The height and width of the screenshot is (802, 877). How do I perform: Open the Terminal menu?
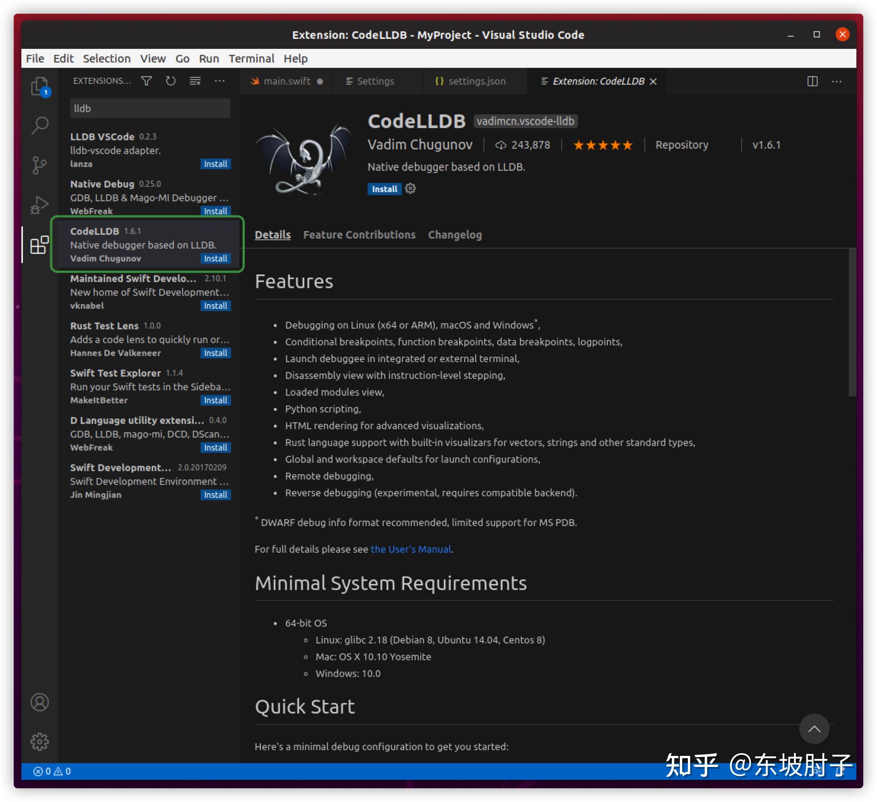coord(251,58)
